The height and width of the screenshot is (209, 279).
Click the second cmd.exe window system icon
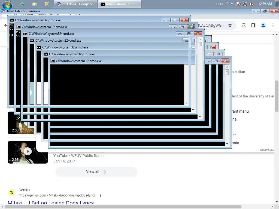coord(19,27)
